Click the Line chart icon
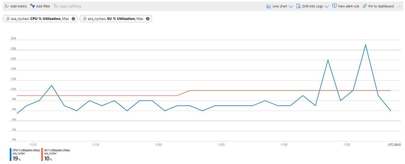 point(269,6)
